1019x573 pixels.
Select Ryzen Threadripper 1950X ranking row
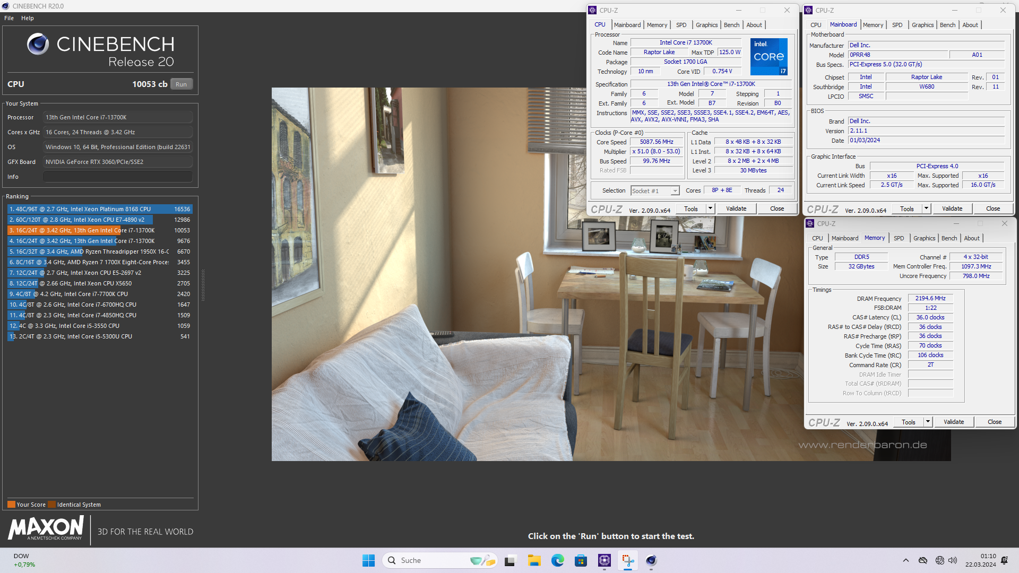pos(99,251)
